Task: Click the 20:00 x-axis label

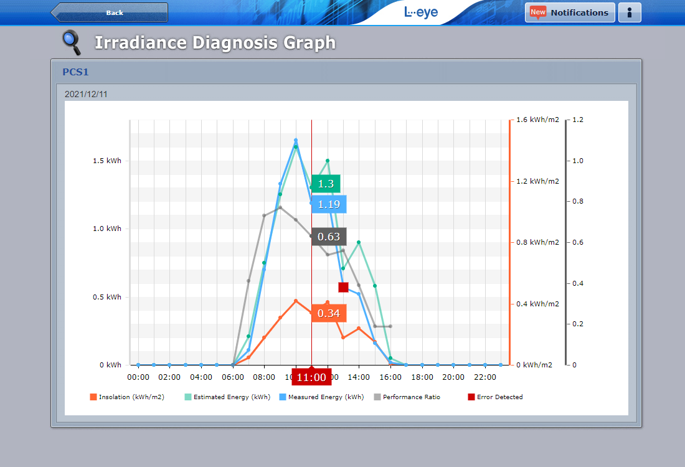Action: pos(453,377)
